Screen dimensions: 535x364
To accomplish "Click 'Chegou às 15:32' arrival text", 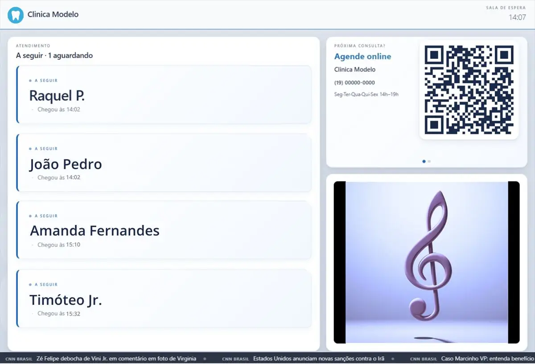I will coord(59,314).
